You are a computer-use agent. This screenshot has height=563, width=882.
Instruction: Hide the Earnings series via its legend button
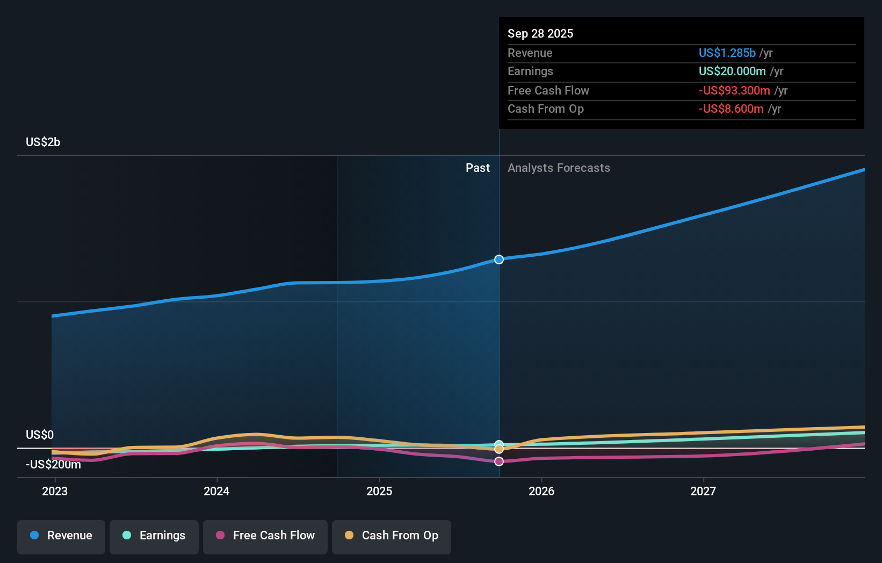coord(154,536)
